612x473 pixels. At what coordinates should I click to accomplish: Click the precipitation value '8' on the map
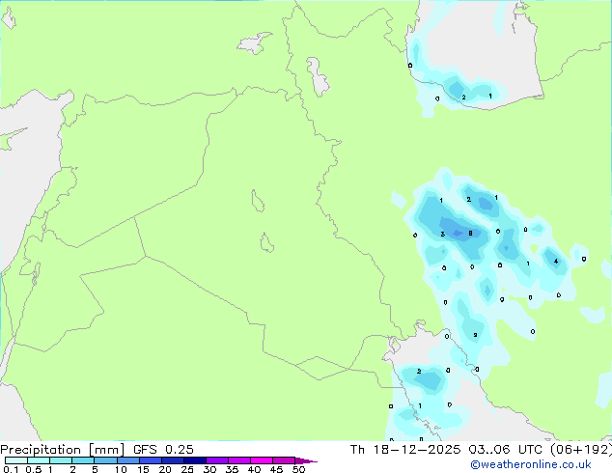click(x=470, y=234)
